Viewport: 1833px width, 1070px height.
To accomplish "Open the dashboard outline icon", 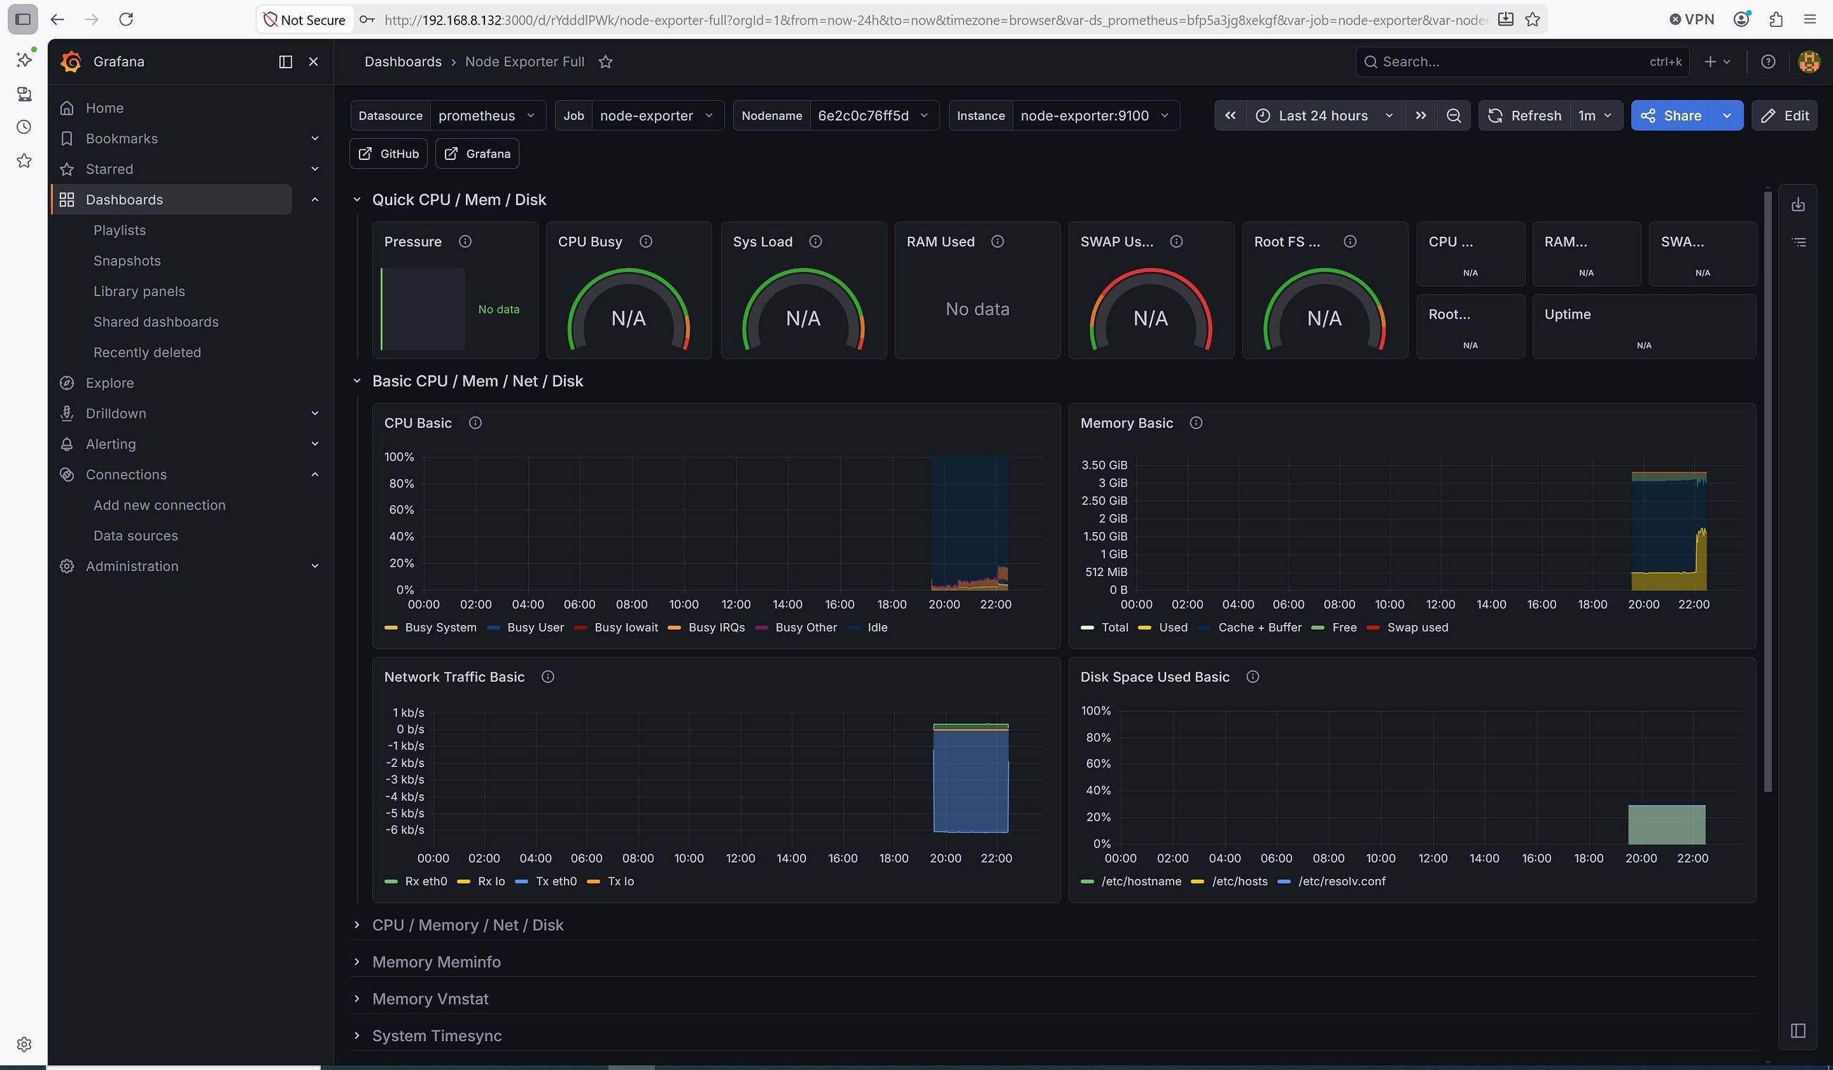I will (x=1798, y=242).
